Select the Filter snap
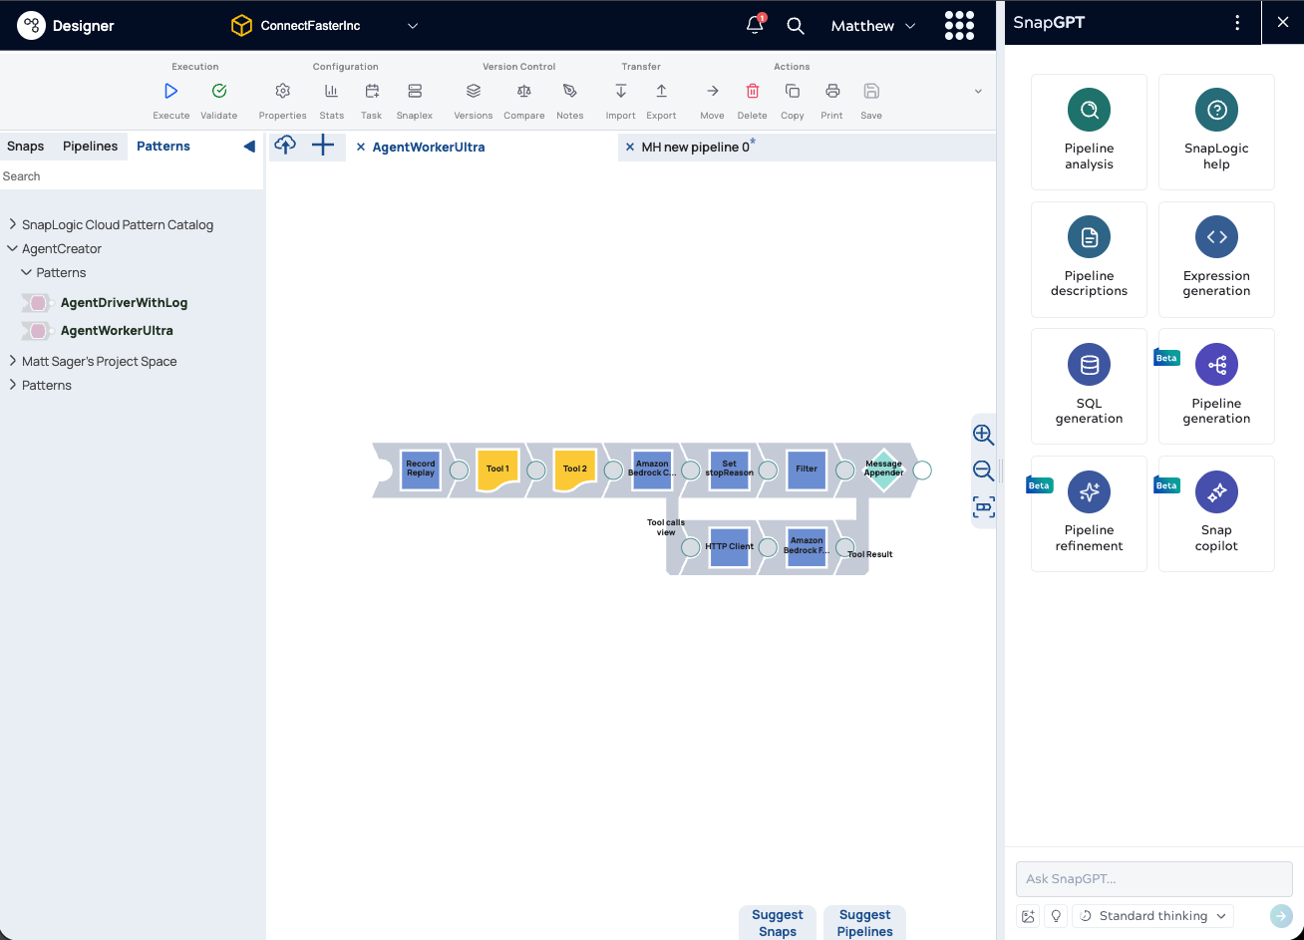The height and width of the screenshot is (940, 1304). [807, 470]
